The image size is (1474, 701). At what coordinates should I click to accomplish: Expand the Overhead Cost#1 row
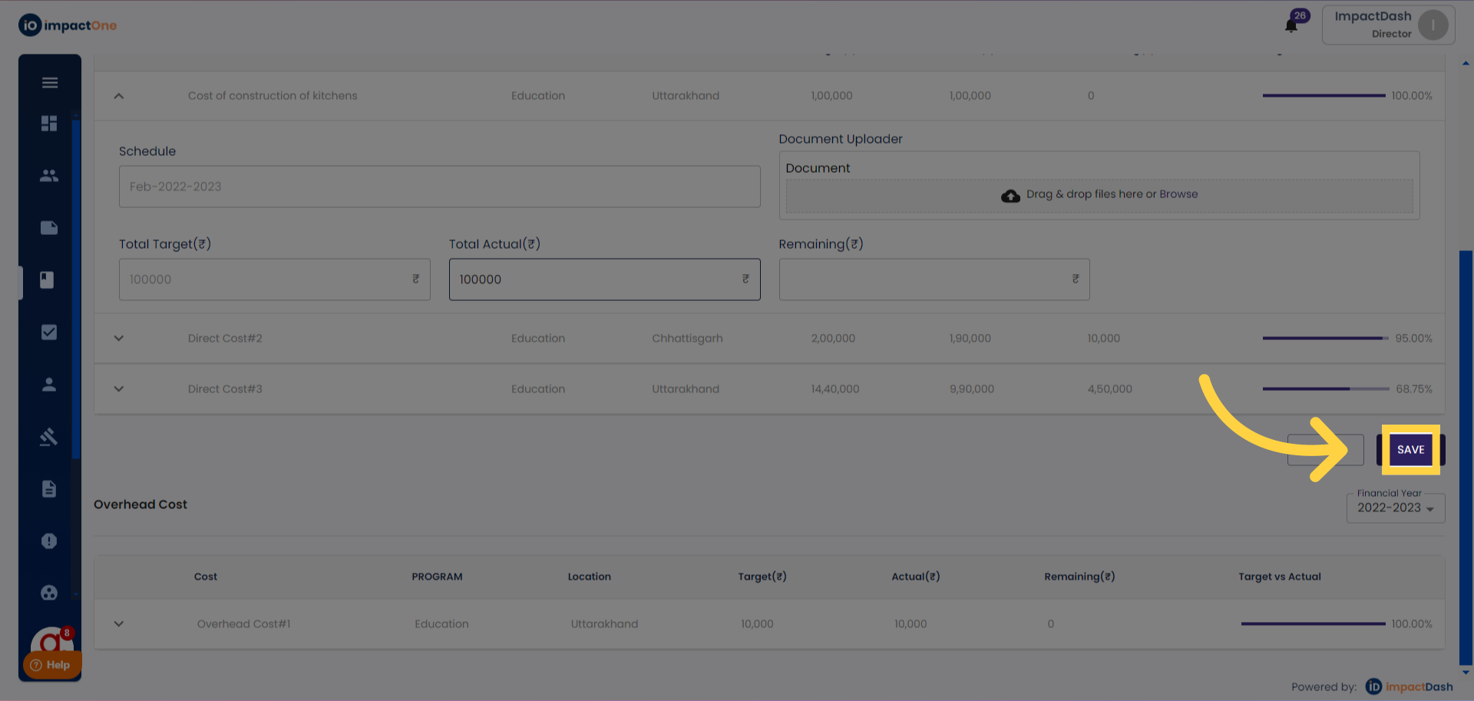tap(119, 624)
